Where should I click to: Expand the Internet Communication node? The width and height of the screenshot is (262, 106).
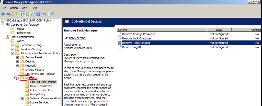[x=22, y=98]
